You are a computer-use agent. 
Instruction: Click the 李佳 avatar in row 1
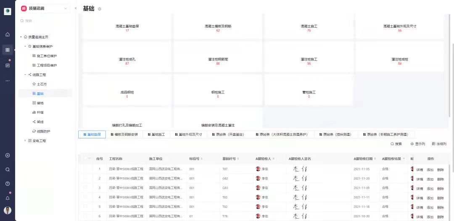tap(258, 169)
